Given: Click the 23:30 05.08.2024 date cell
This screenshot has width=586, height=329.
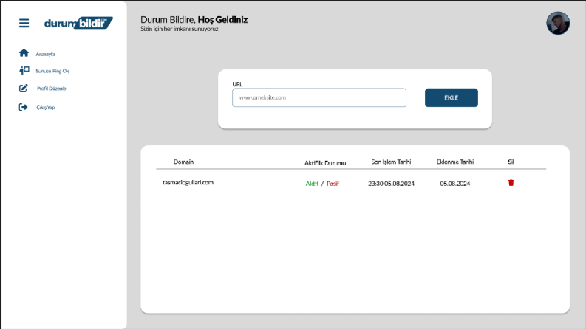Looking at the screenshot, I should [x=392, y=184].
